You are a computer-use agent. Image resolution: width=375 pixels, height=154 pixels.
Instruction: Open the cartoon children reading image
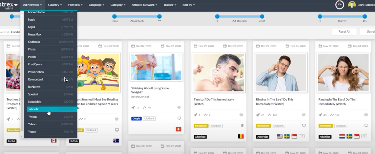pos(98,72)
